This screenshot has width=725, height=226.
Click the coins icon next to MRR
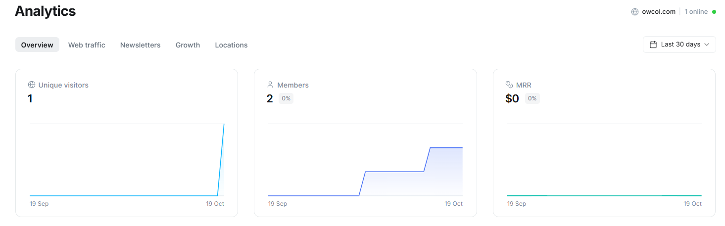tap(509, 85)
